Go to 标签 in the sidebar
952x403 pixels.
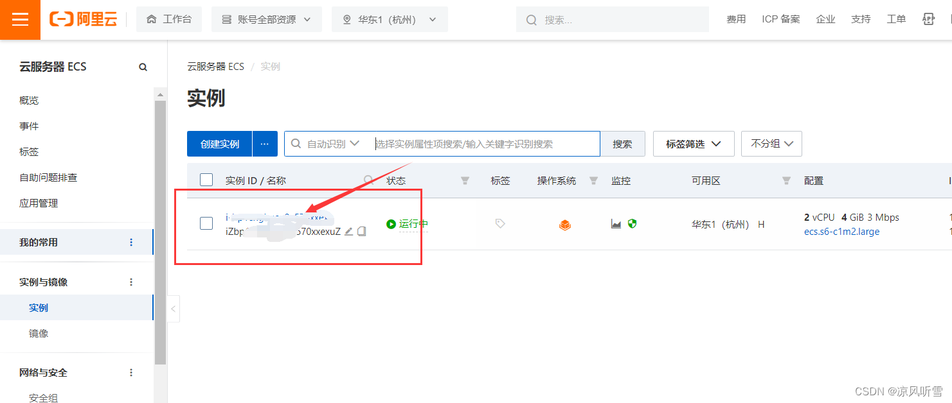29,152
